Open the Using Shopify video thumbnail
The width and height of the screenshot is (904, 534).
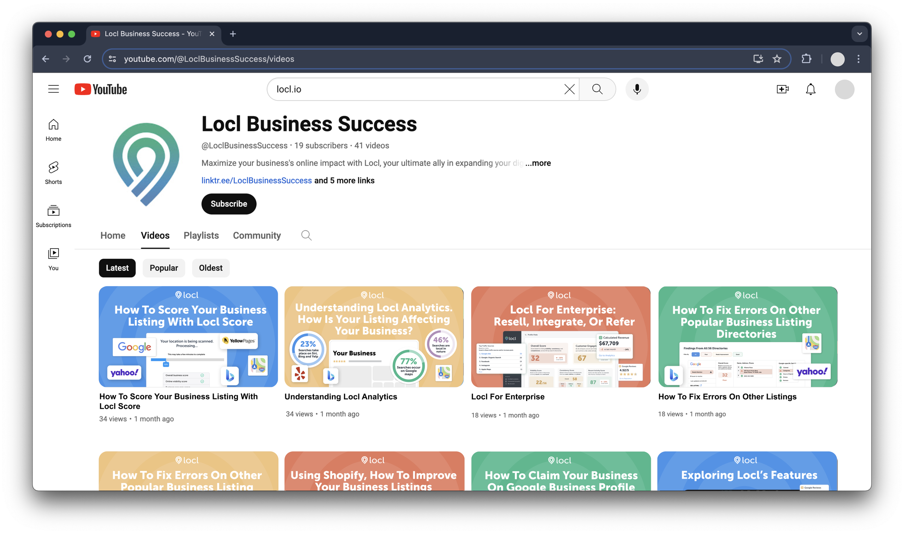(374, 471)
